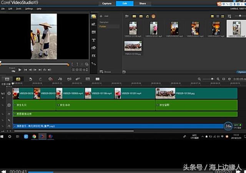Open the Graphic library panel
Image resolution: width=246 pixels, height=173 pixels.
coord(94,48)
